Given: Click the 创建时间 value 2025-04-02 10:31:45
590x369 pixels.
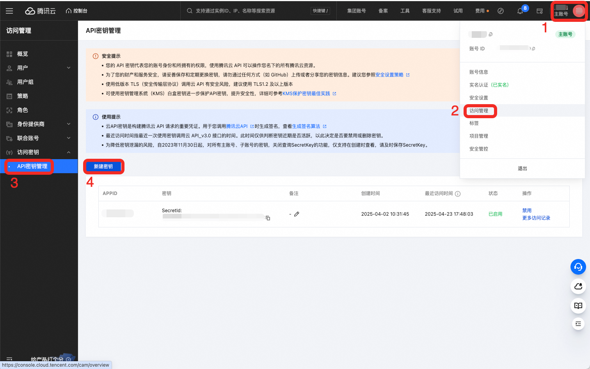Looking at the screenshot, I should tap(385, 214).
